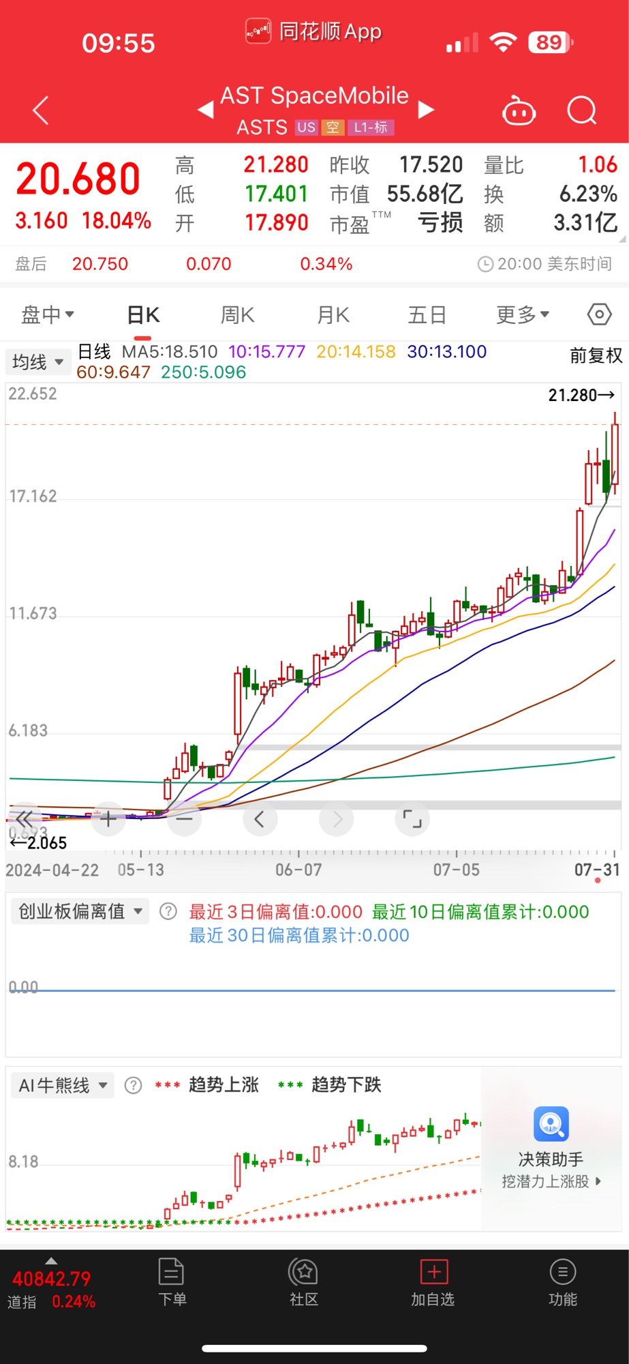
Task: Tap the 额 value 3.31亿
Action: (x=585, y=222)
